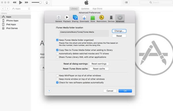Switch to the App Store tab
Viewport: 173px width, 111px height.
97,9
